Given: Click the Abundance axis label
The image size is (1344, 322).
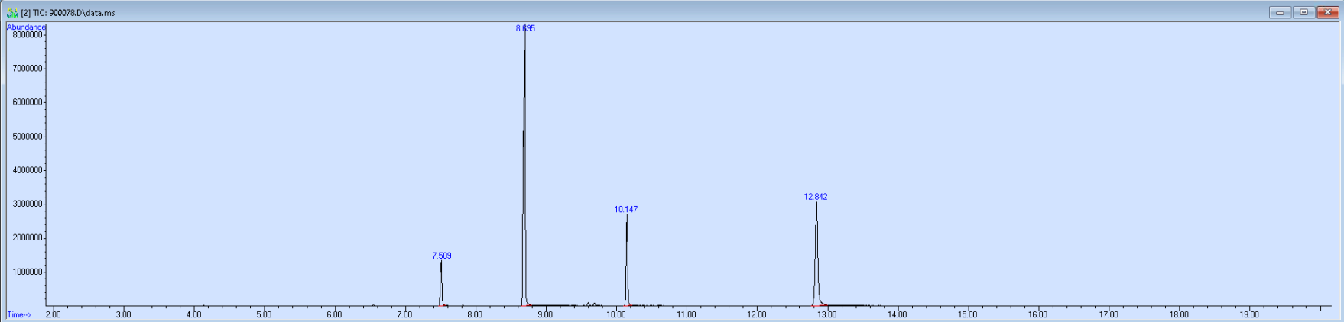Looking at the screenshot, I should pyautogui.click(x=26, y=27).
